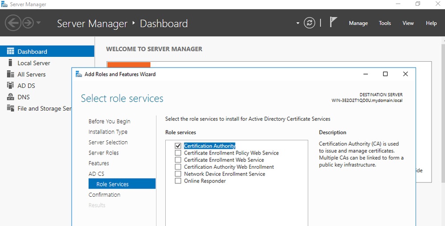Viewport: 445px width, 226px height.
Task: Click the Local Server icon in the sidebar
Action: (x=11, y=63)
